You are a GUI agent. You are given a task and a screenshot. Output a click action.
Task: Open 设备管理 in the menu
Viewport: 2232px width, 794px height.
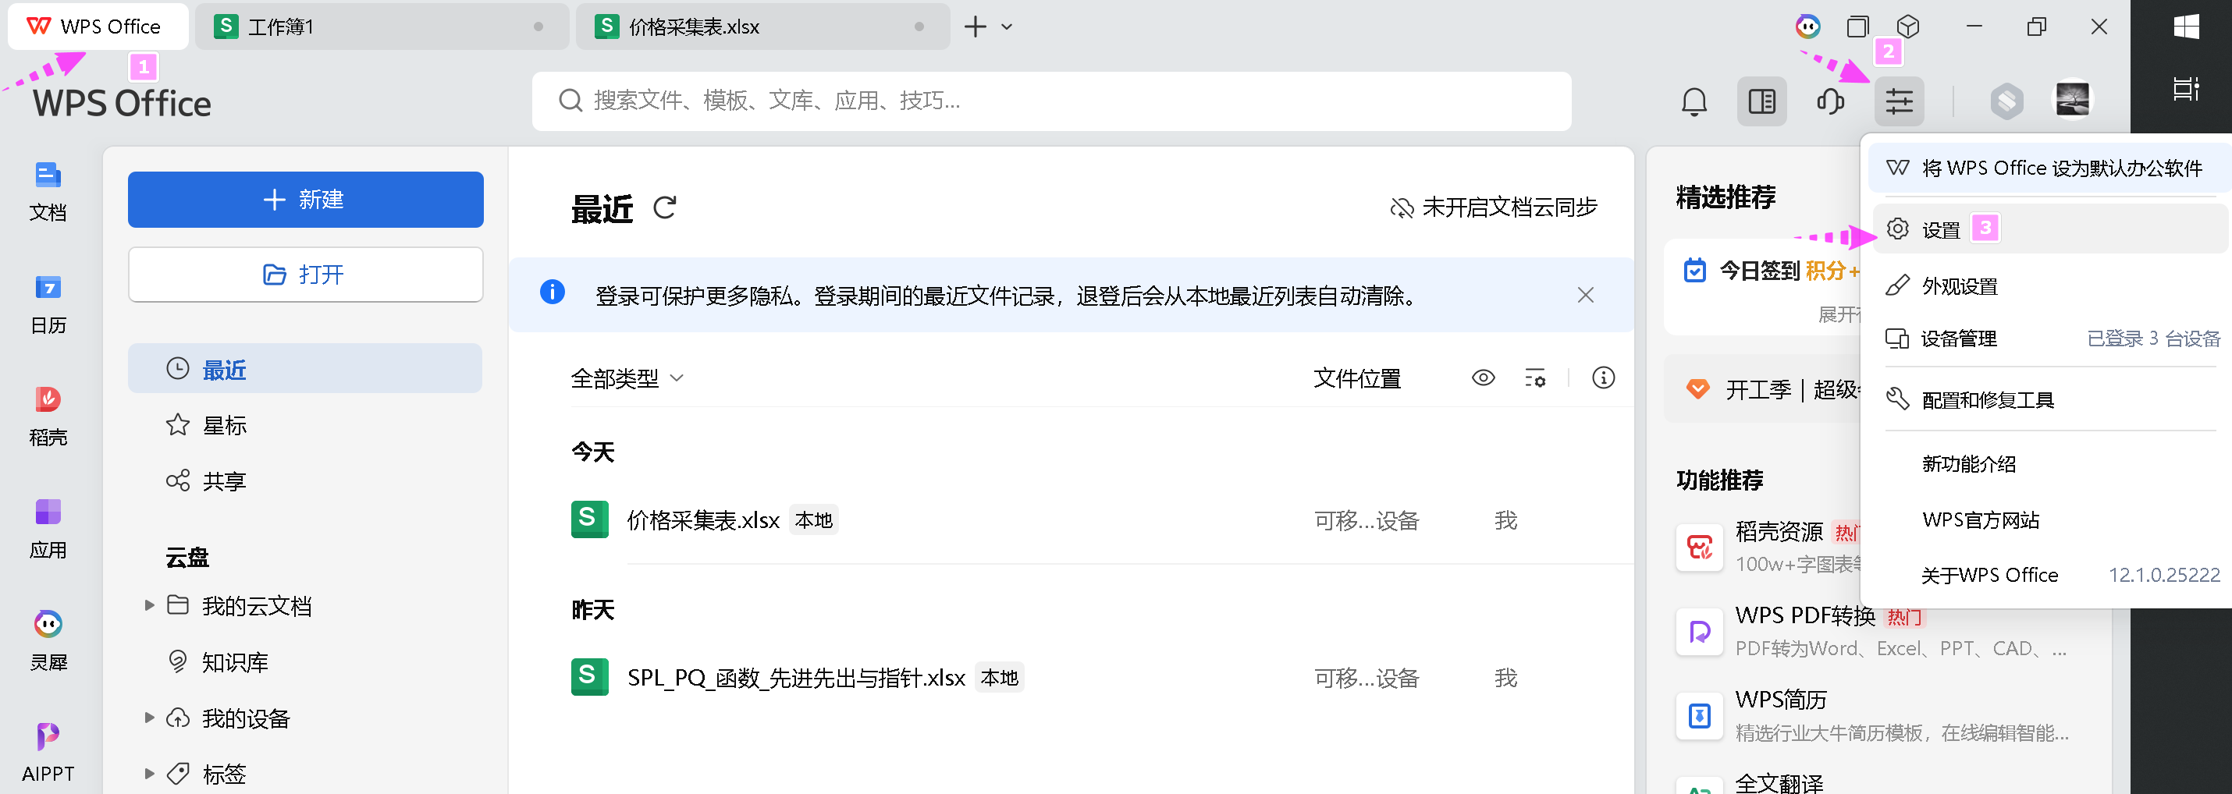click(2050, 339)
